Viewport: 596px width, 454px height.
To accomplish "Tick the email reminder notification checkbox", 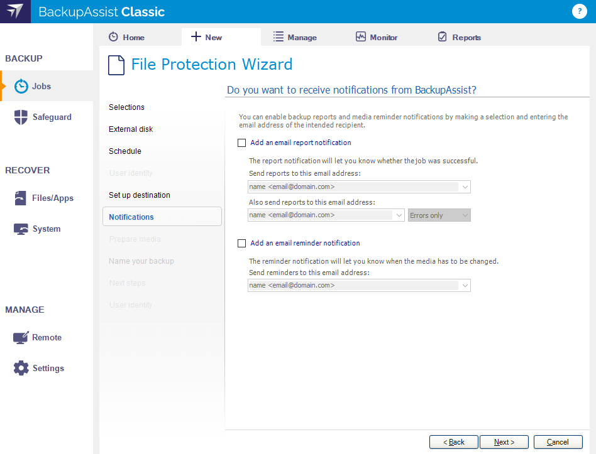I will 242,243.
